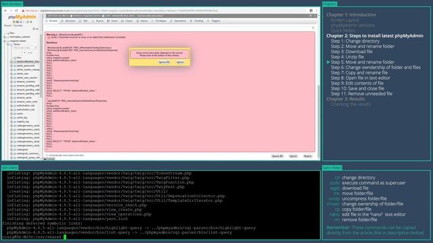
Task: Click Ignore in the yellow error popup
Action: 180,62
